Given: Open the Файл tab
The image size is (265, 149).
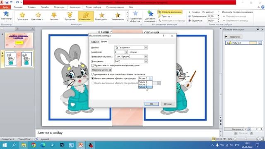Looking at the screenshot, I should point(5,7).
